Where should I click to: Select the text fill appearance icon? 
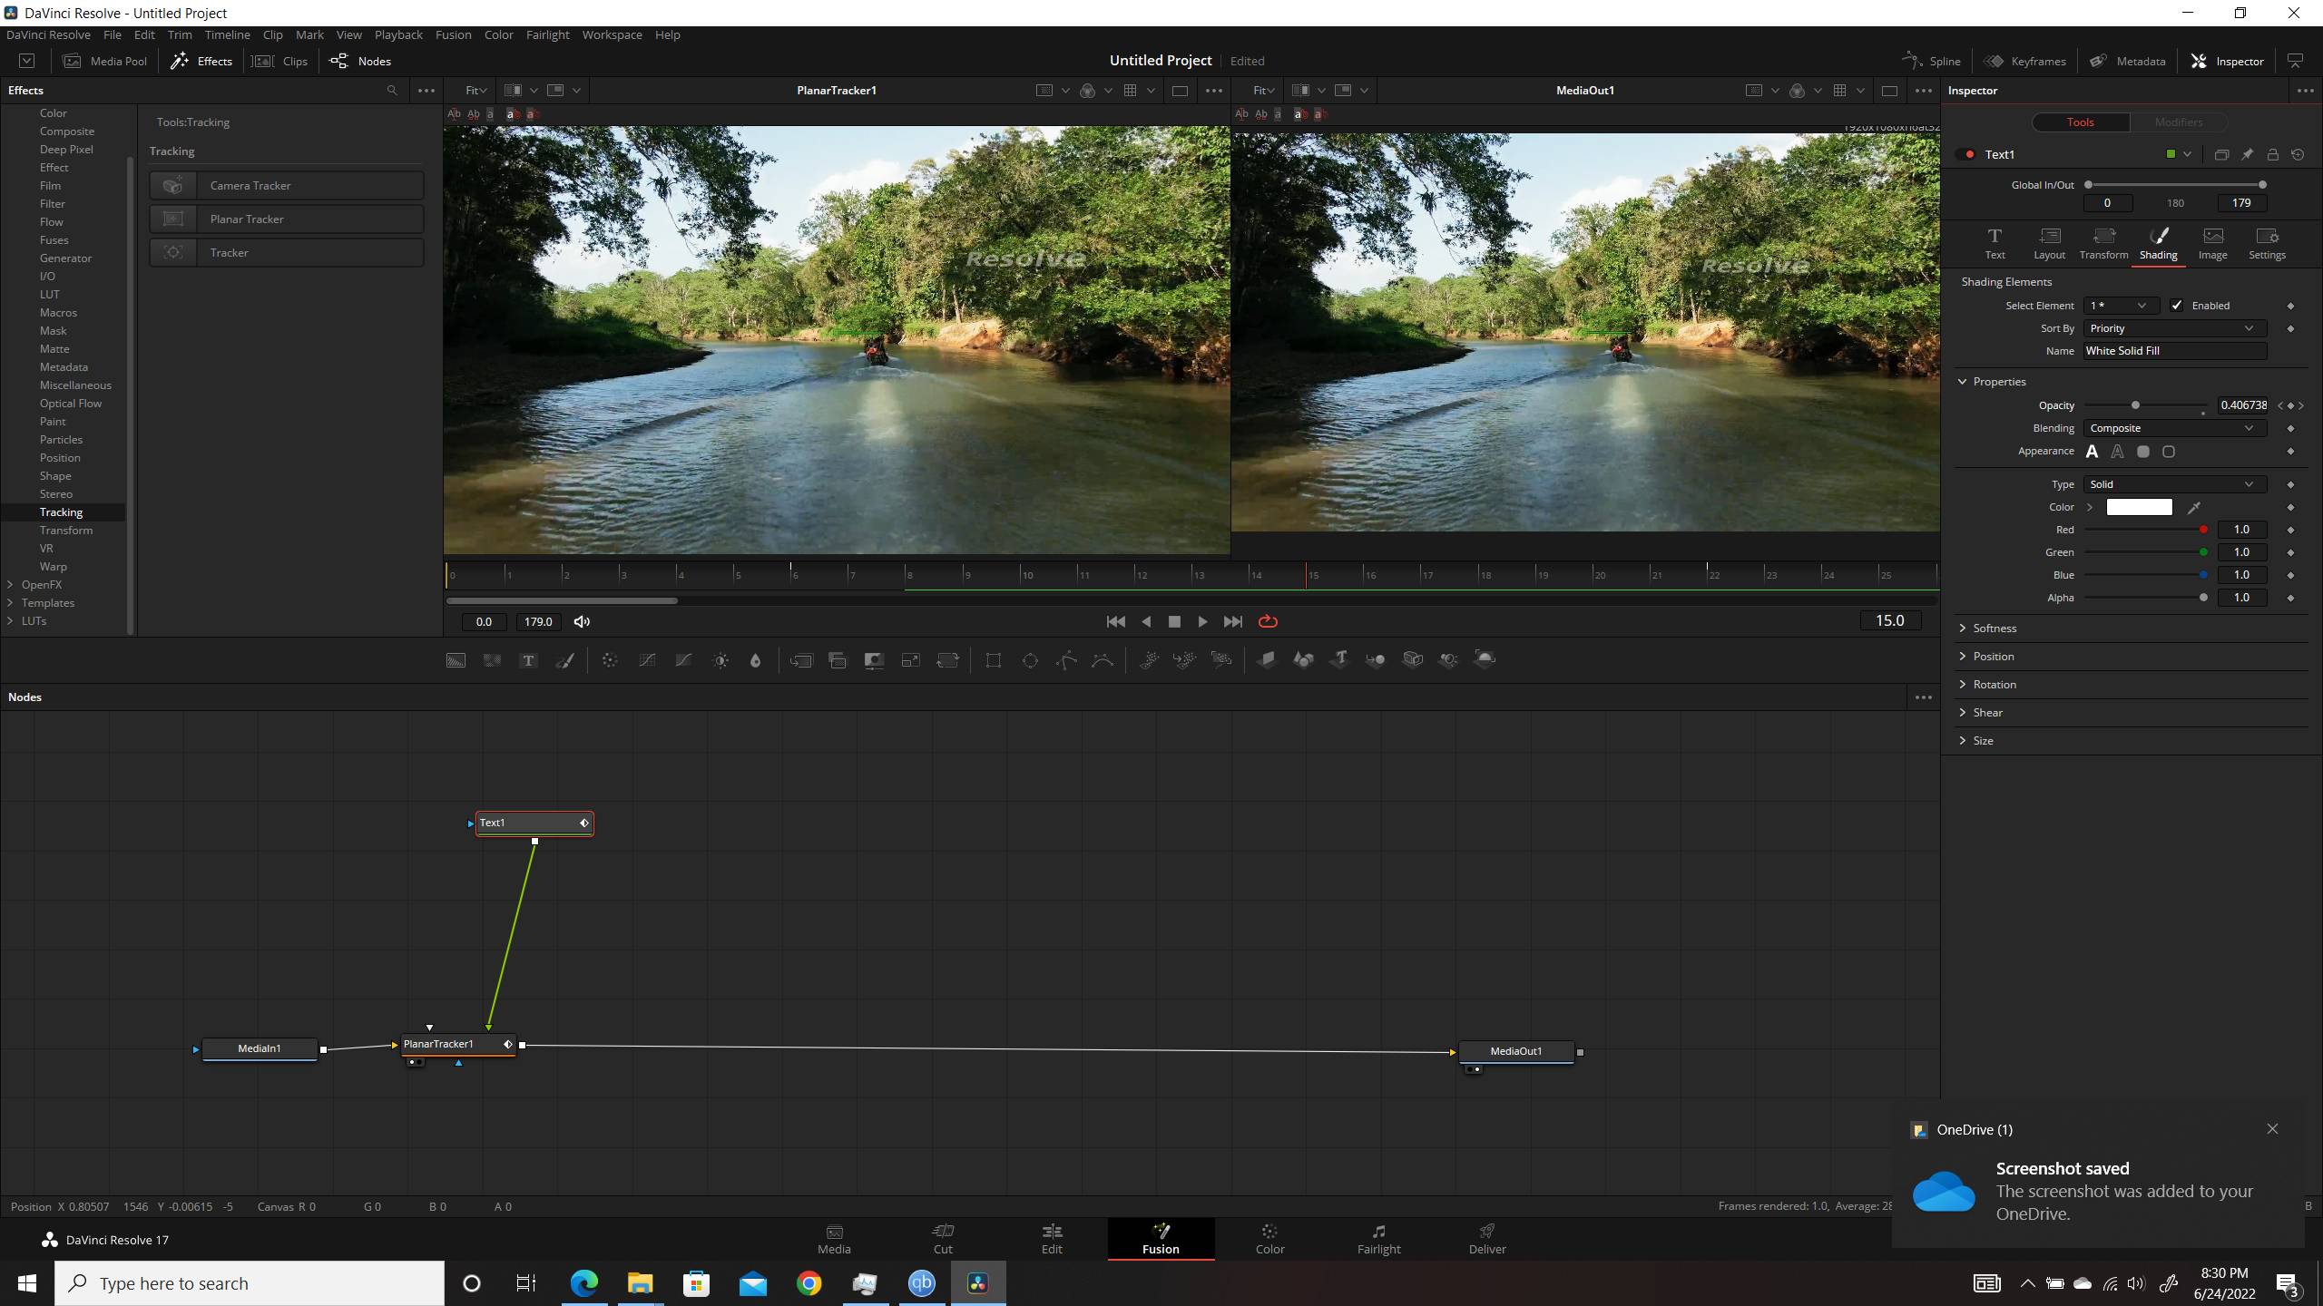(x=2092, y=451)
